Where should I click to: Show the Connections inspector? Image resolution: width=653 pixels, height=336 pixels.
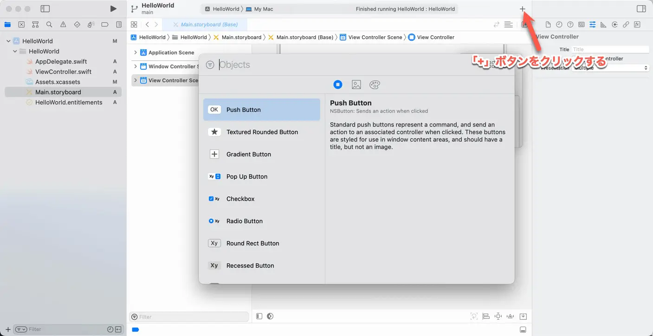[615, 25]
